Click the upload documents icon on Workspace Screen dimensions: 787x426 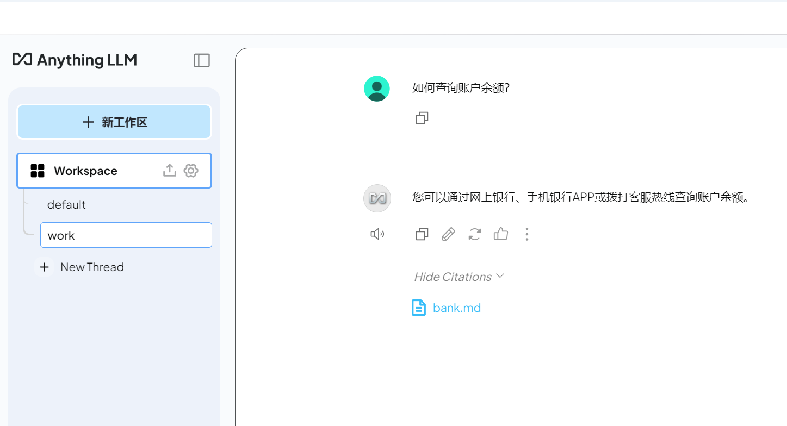click(x=170, y=171)
